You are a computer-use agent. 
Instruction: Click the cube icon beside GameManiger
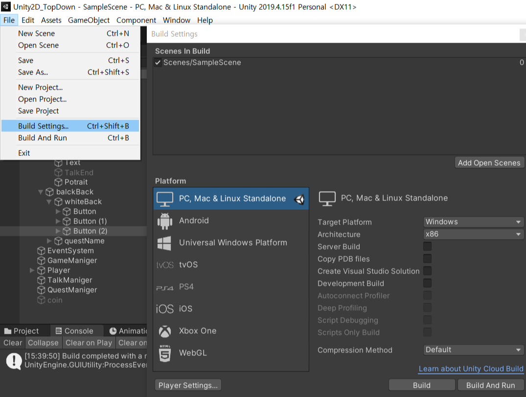click(x=41, y=261)
